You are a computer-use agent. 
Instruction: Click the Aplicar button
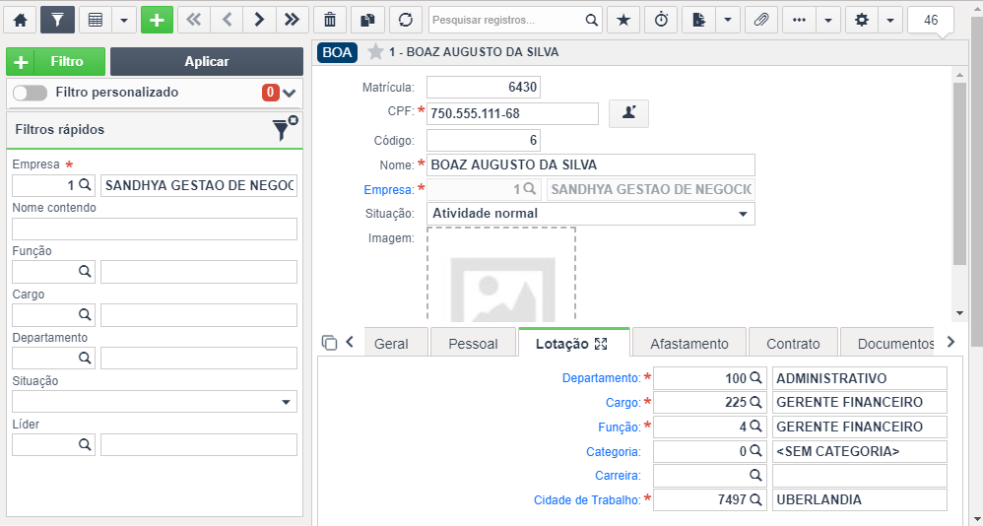click(x=207, y=61)
